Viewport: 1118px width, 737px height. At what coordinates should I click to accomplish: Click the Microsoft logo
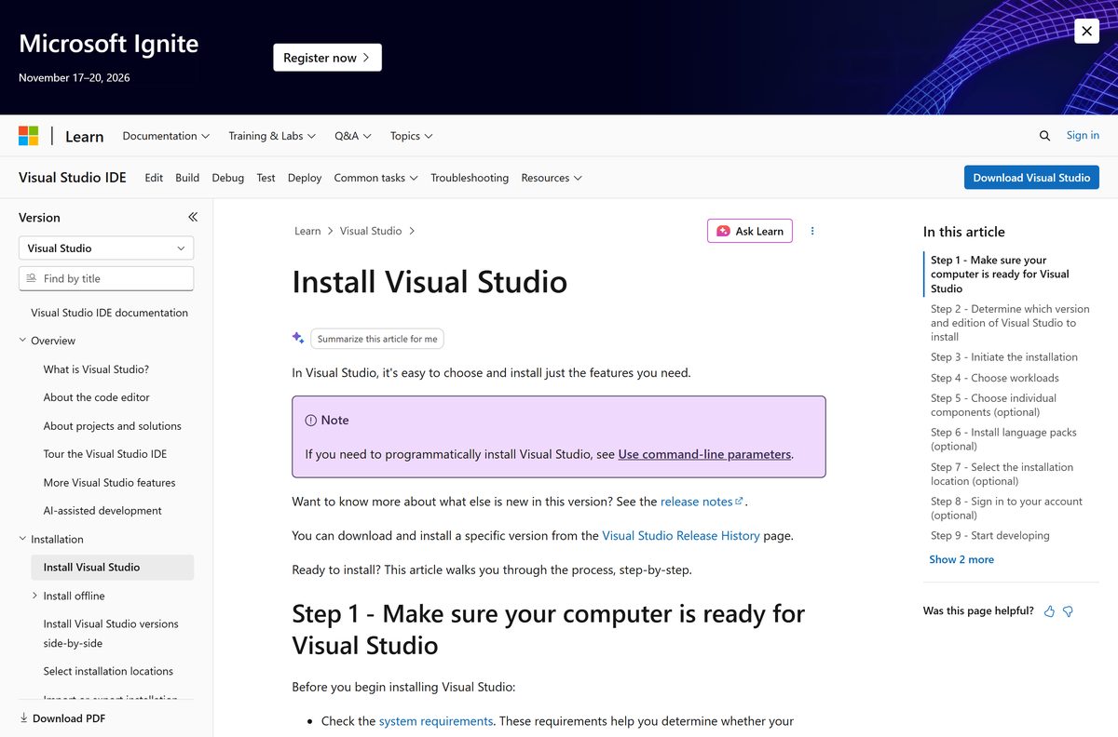click(29, 136)
